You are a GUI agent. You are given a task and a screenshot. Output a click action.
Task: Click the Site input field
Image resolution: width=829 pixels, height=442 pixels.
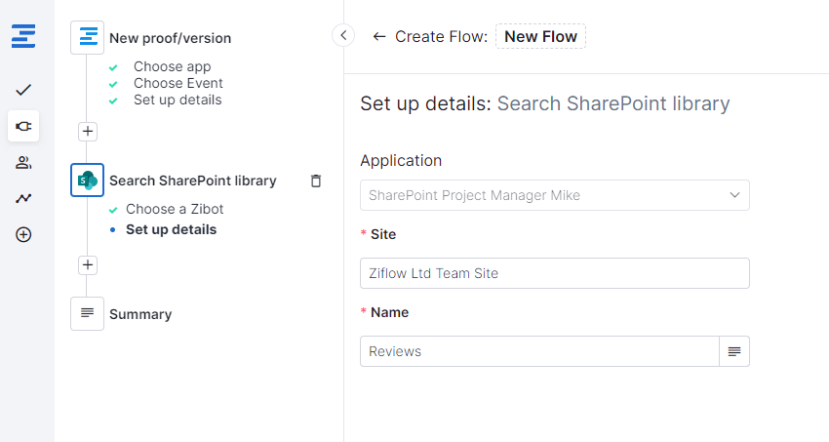tap(554, 273)
